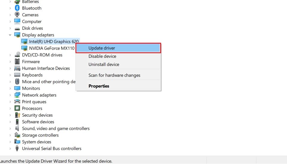287x164 pixels.
Task: Choose Uninstall device from context menu
Action: tap(118, 64)
